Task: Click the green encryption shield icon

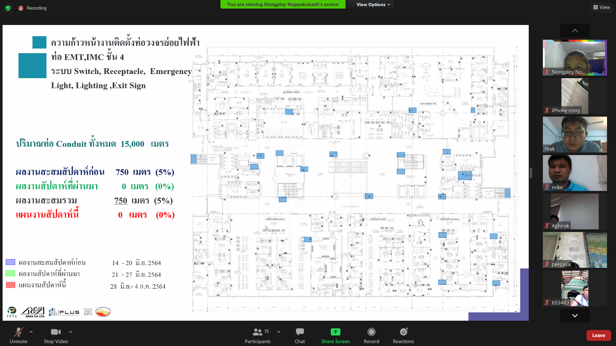Action: (8, 8)
